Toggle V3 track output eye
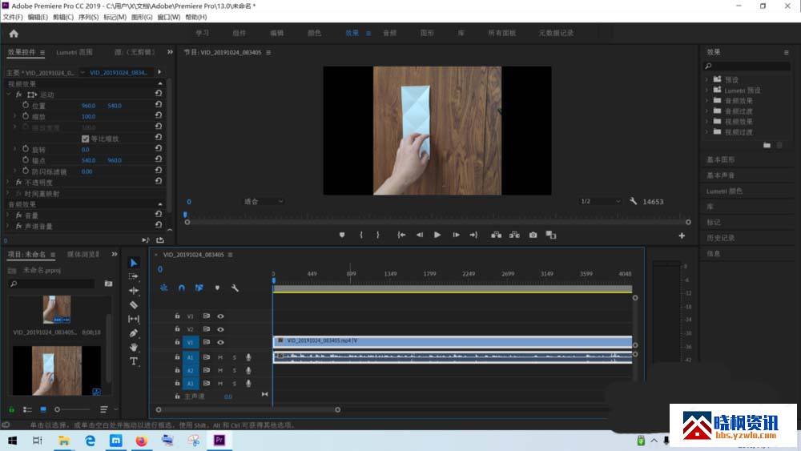Image resolution: width=801 pixels, height=451 pixels. click(221, 316)
